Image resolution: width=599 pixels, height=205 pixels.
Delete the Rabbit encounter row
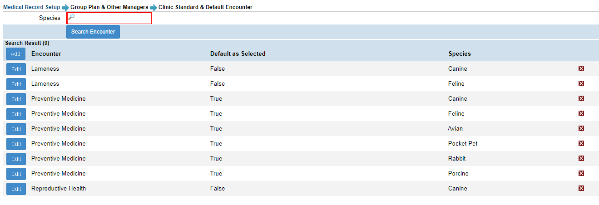[581, 158]
